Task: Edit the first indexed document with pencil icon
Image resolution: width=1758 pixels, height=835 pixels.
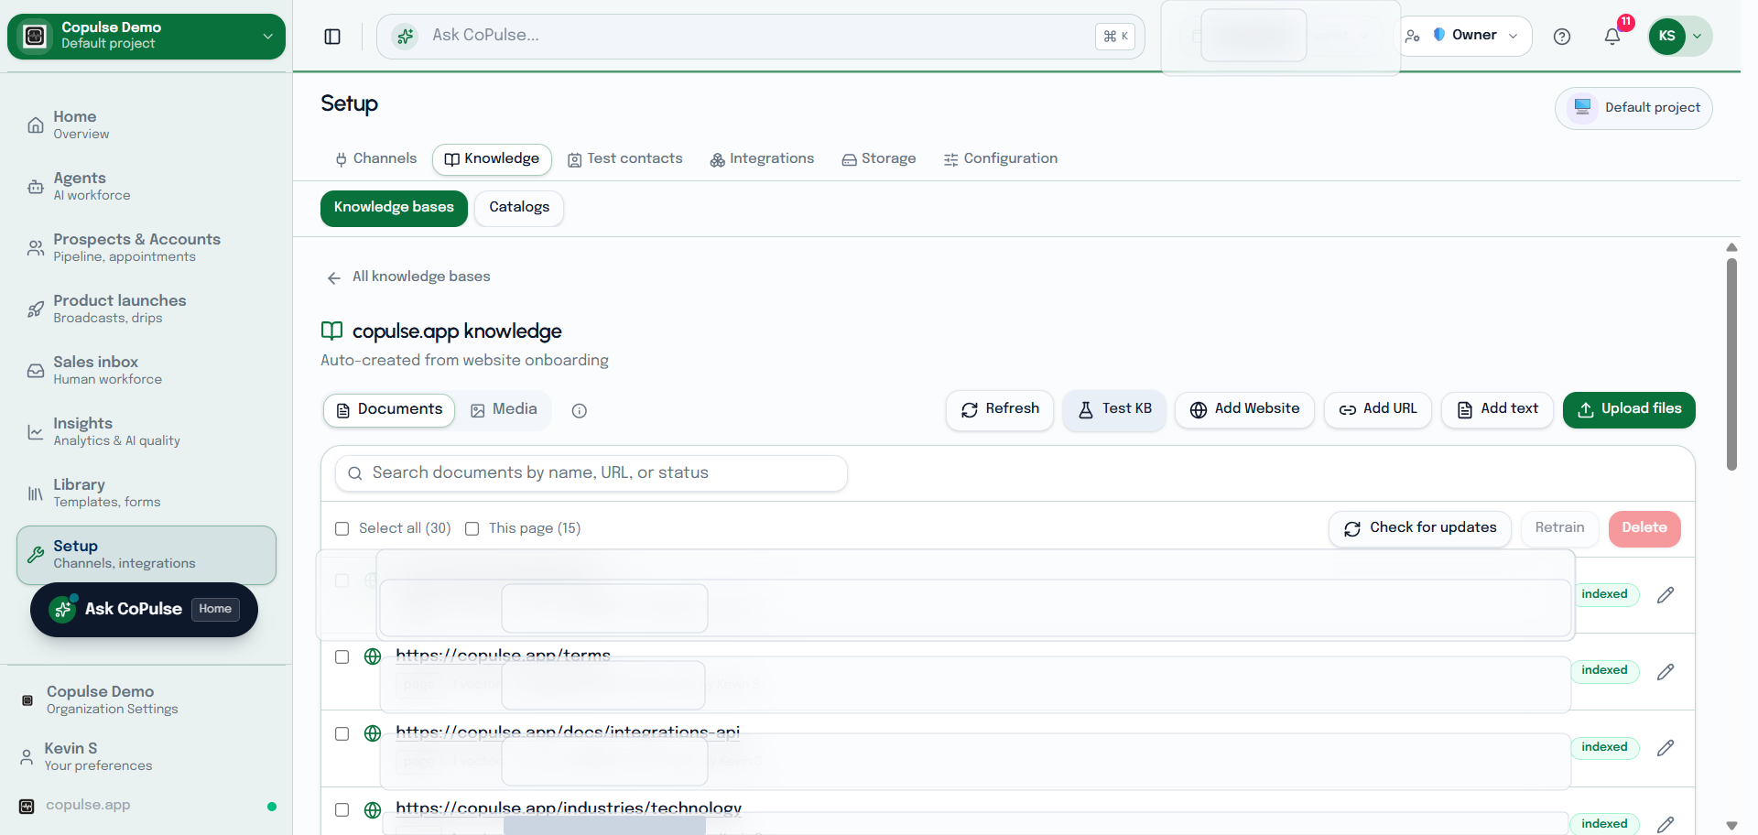Action: (1666, 595)
